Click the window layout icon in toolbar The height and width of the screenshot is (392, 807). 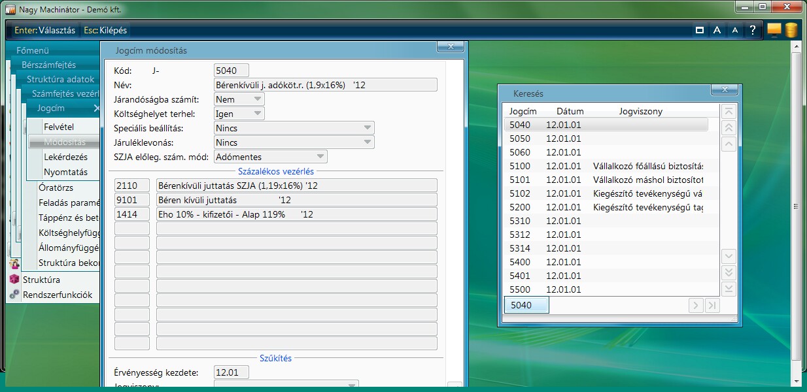pyautogui.click(x=700, y=30)
